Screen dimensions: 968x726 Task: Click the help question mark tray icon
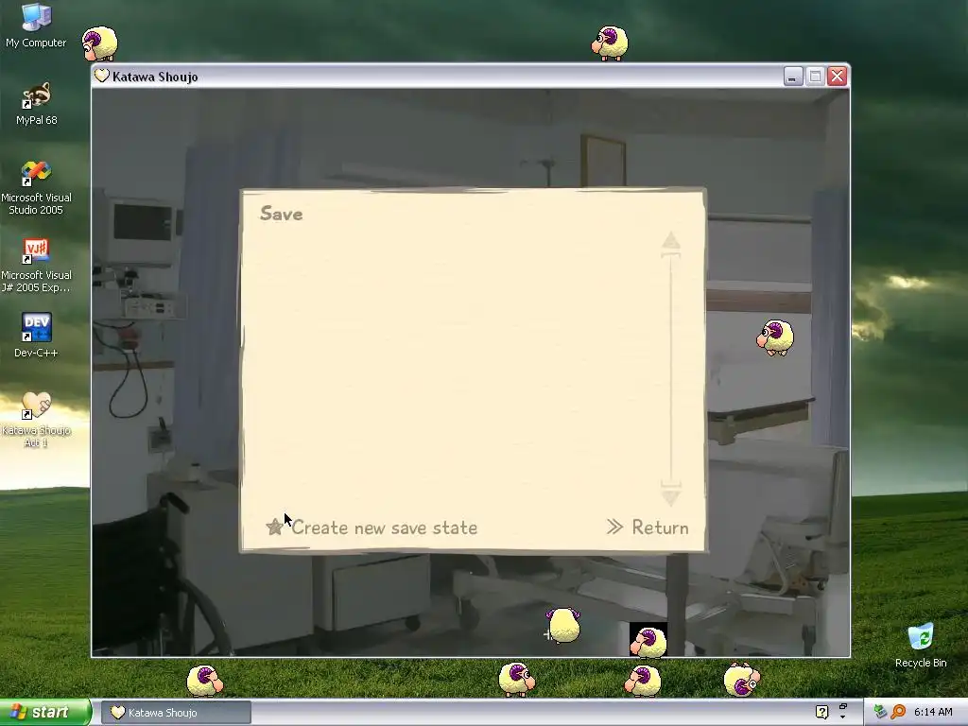tap(821, 712)
